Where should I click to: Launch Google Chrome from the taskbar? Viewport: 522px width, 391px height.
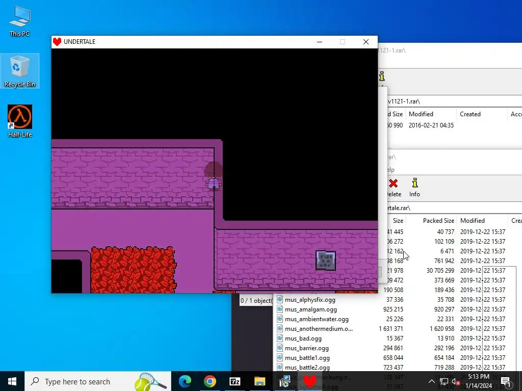210,381
